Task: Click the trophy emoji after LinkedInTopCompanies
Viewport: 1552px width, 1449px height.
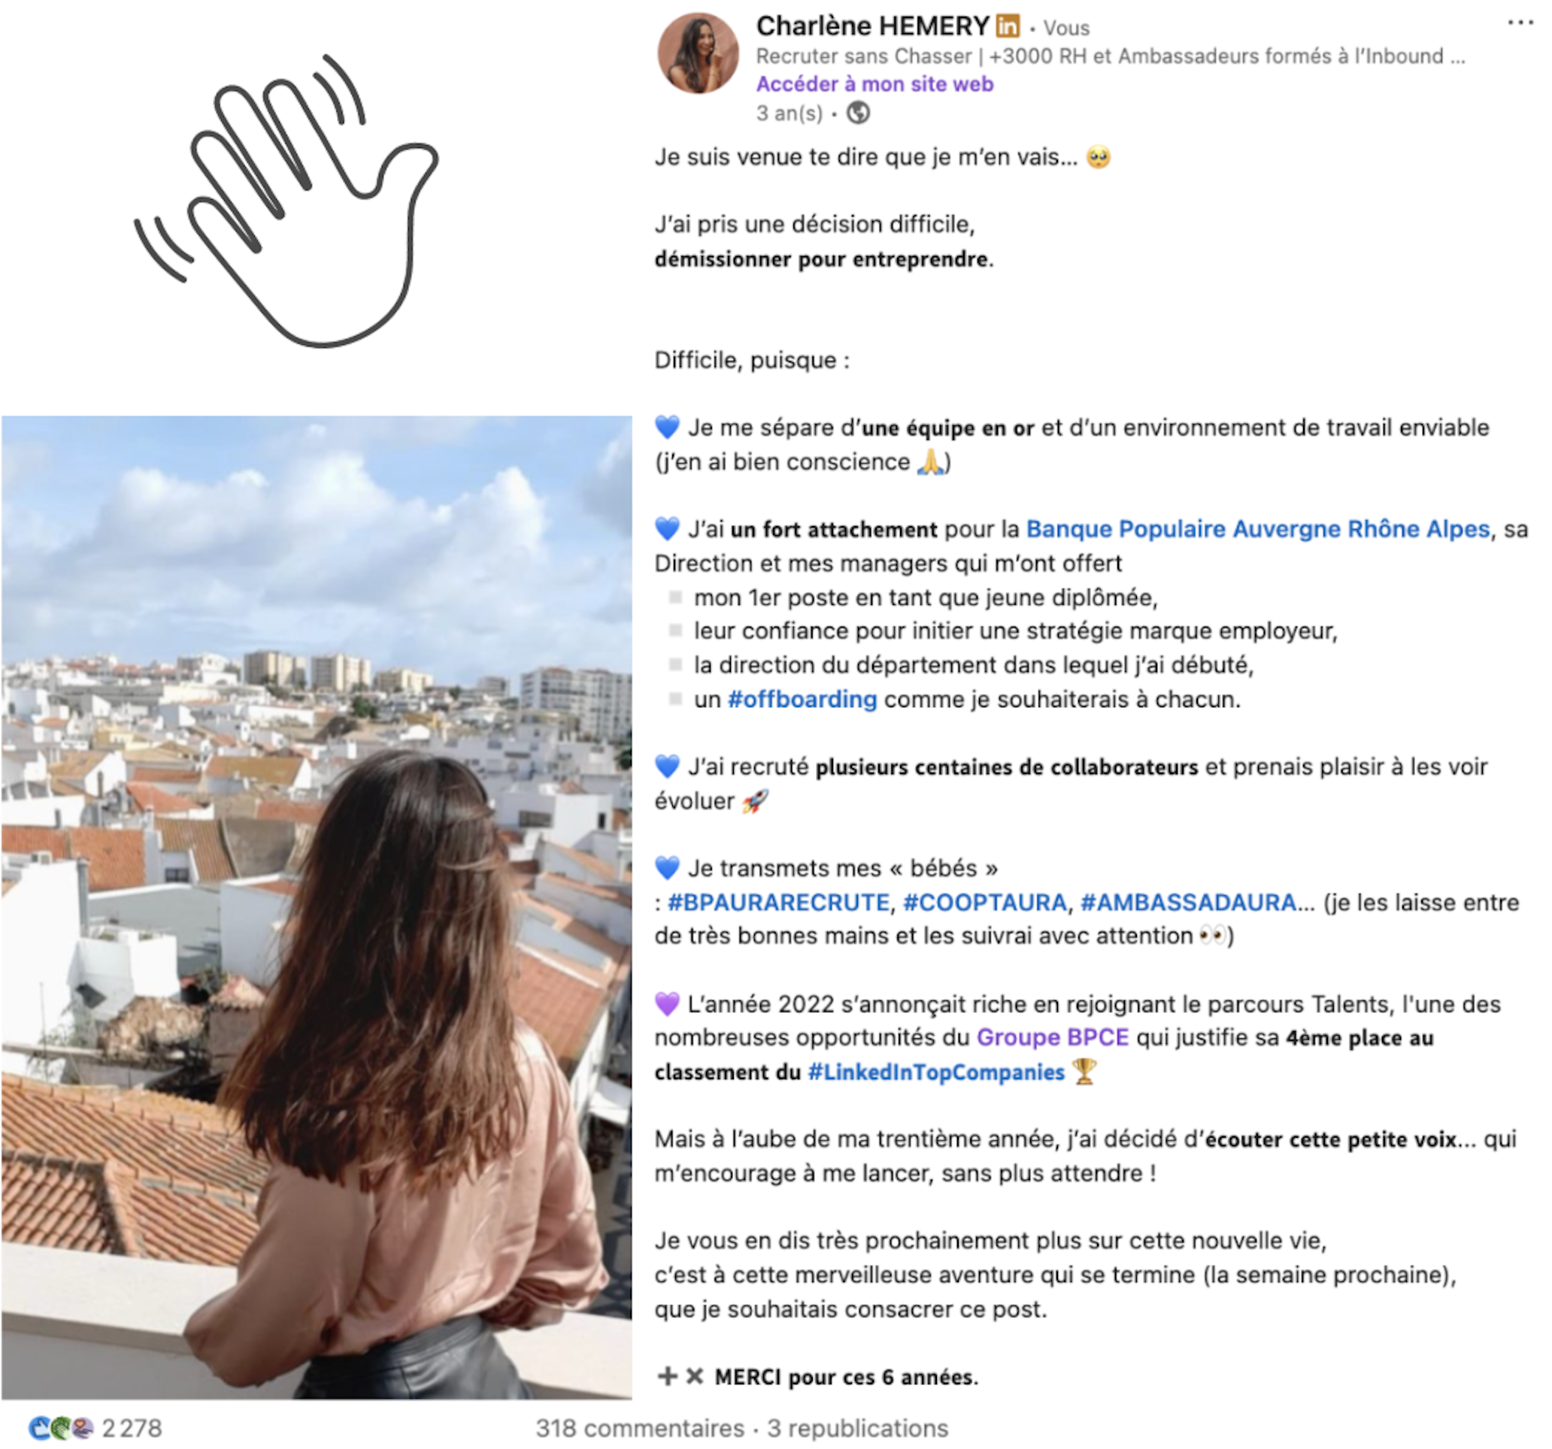Action: pyautogui.click(x=1084, y=1072)
